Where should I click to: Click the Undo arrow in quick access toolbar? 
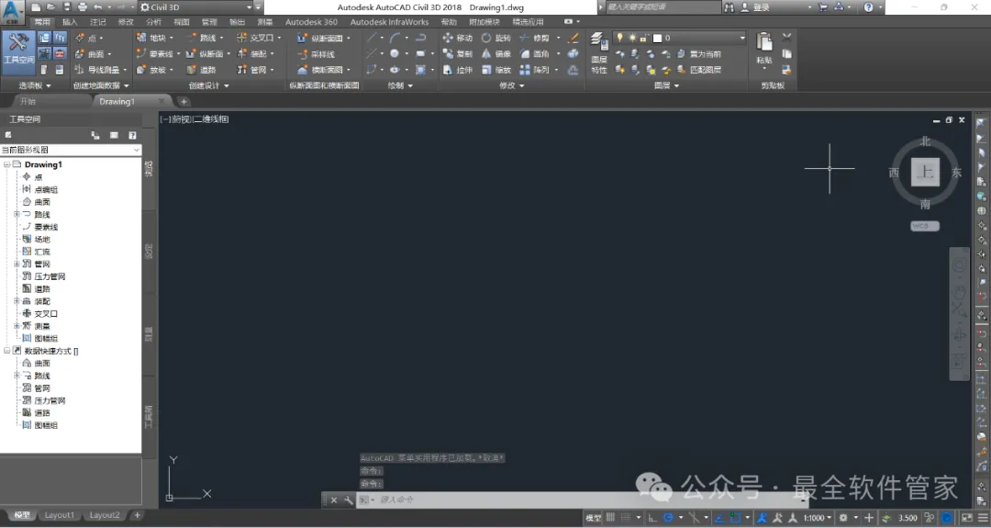coord(98,7)
